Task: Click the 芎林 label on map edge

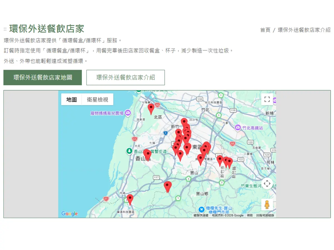Action: coord(270,162)
